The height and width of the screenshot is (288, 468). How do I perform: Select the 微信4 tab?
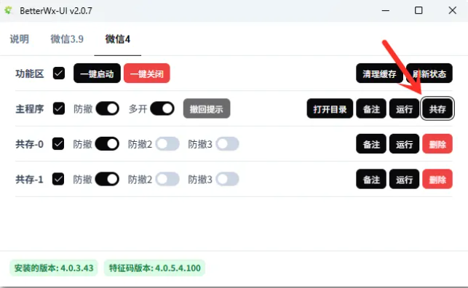click(118, 39)
